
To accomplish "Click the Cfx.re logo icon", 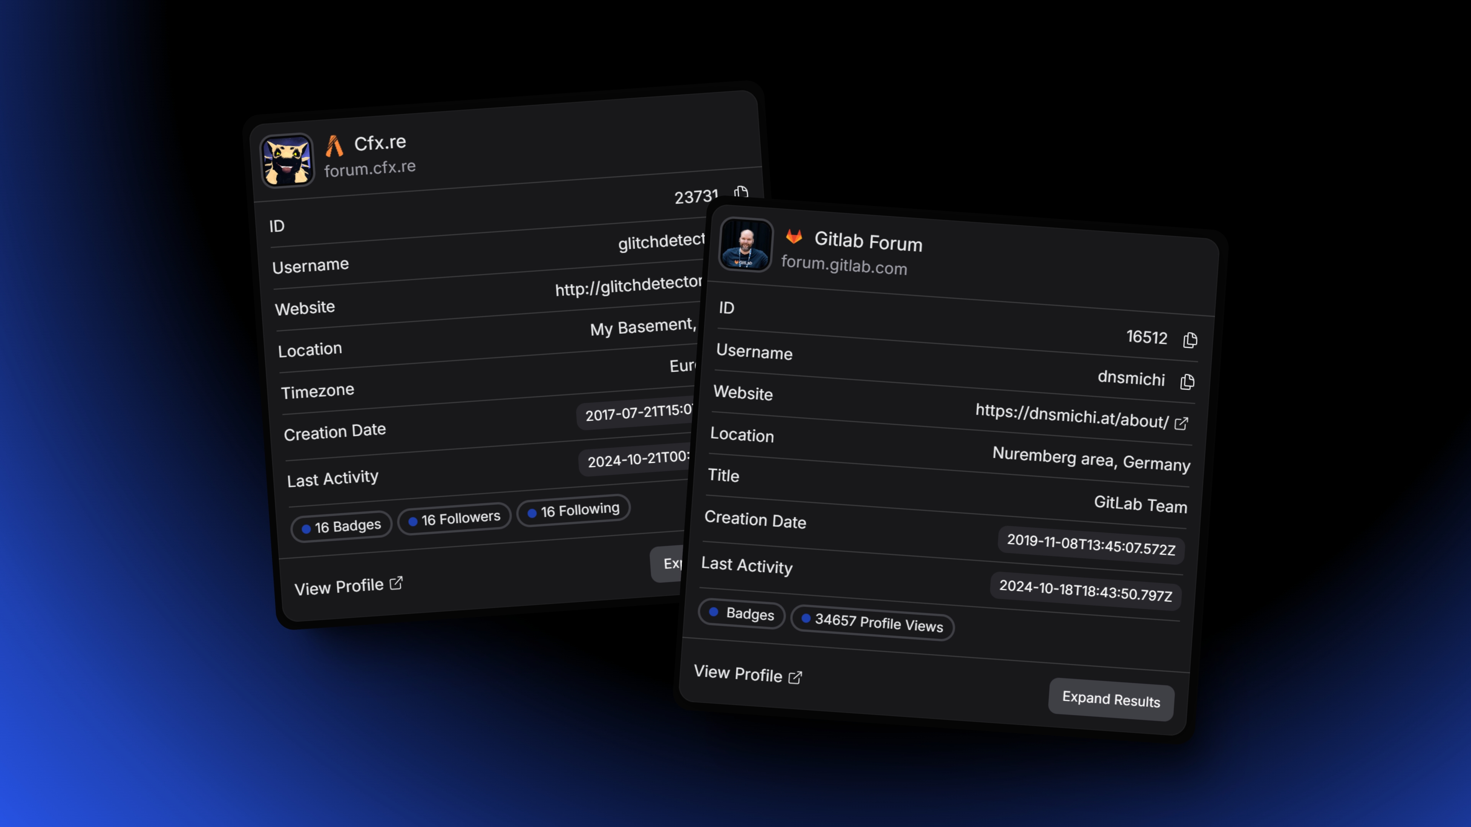I will pyautogui.click(x=334, y=146).
